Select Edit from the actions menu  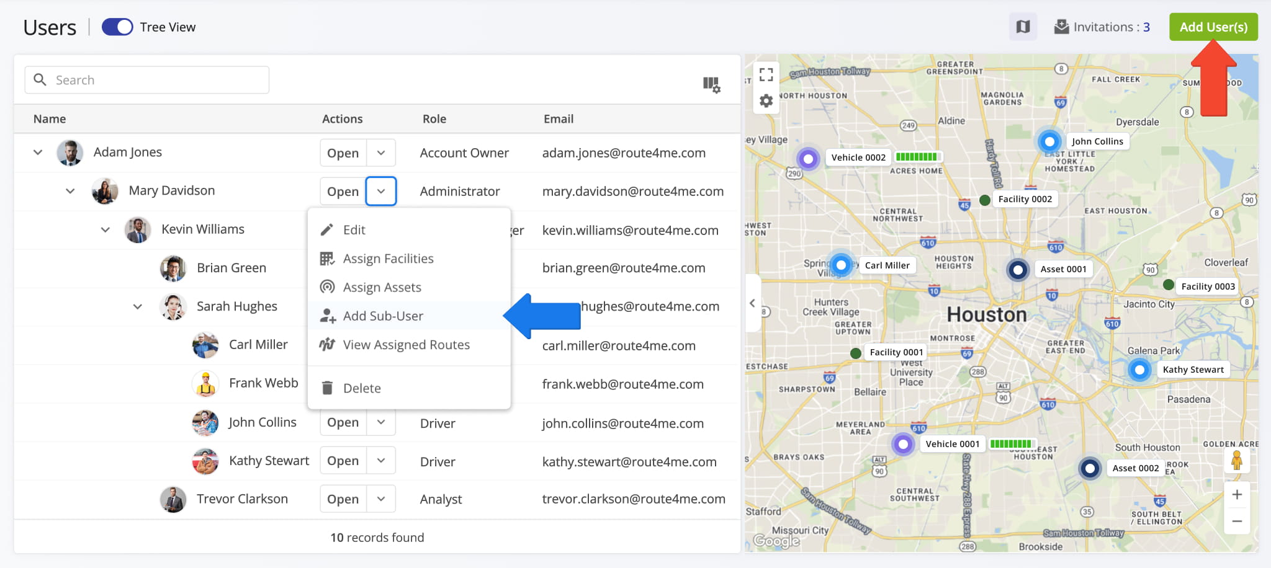(409, 230)
